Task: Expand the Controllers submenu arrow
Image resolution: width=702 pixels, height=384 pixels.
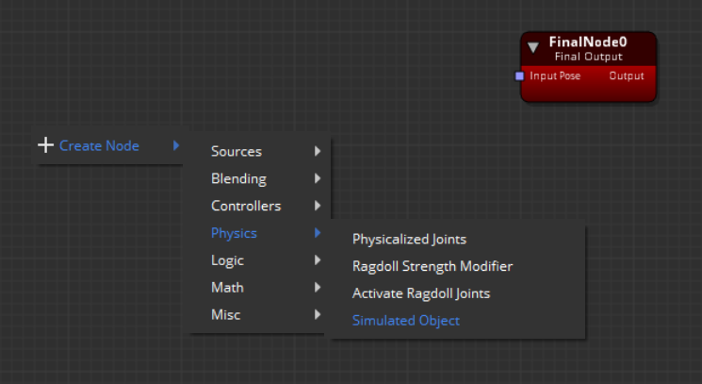Action: click(318, 206)
